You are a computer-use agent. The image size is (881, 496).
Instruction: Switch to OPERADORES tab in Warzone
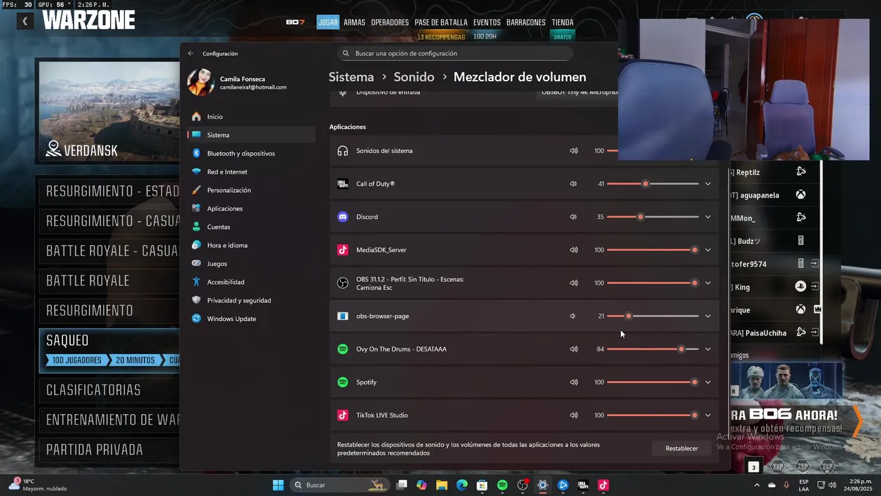(390, 22)
